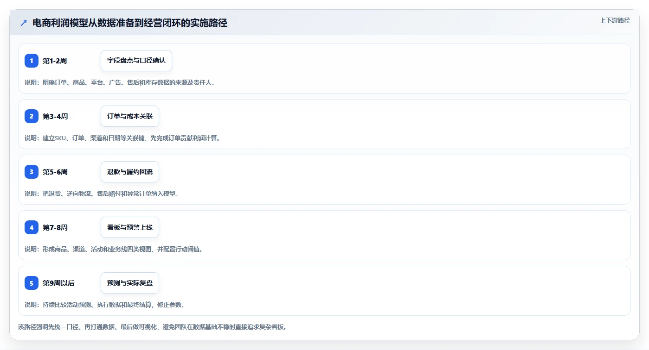Click the 第9周以后 time label
Image resolution: width=649 pixels, height=350 pixels.
point(58,283)
